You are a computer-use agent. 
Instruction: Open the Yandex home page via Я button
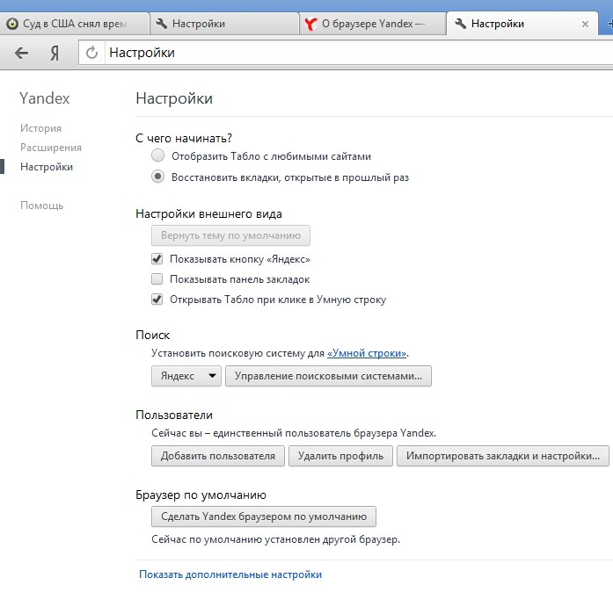pos(55,53)
